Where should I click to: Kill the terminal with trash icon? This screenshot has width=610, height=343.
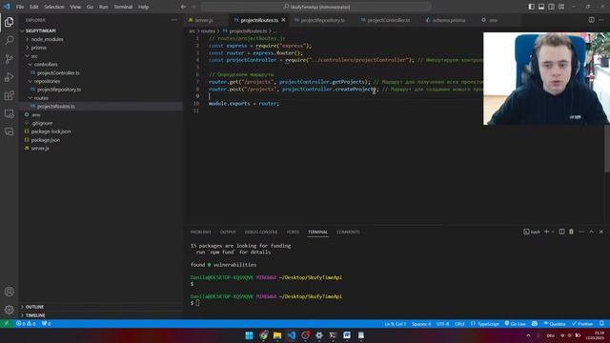pos(572,232)
